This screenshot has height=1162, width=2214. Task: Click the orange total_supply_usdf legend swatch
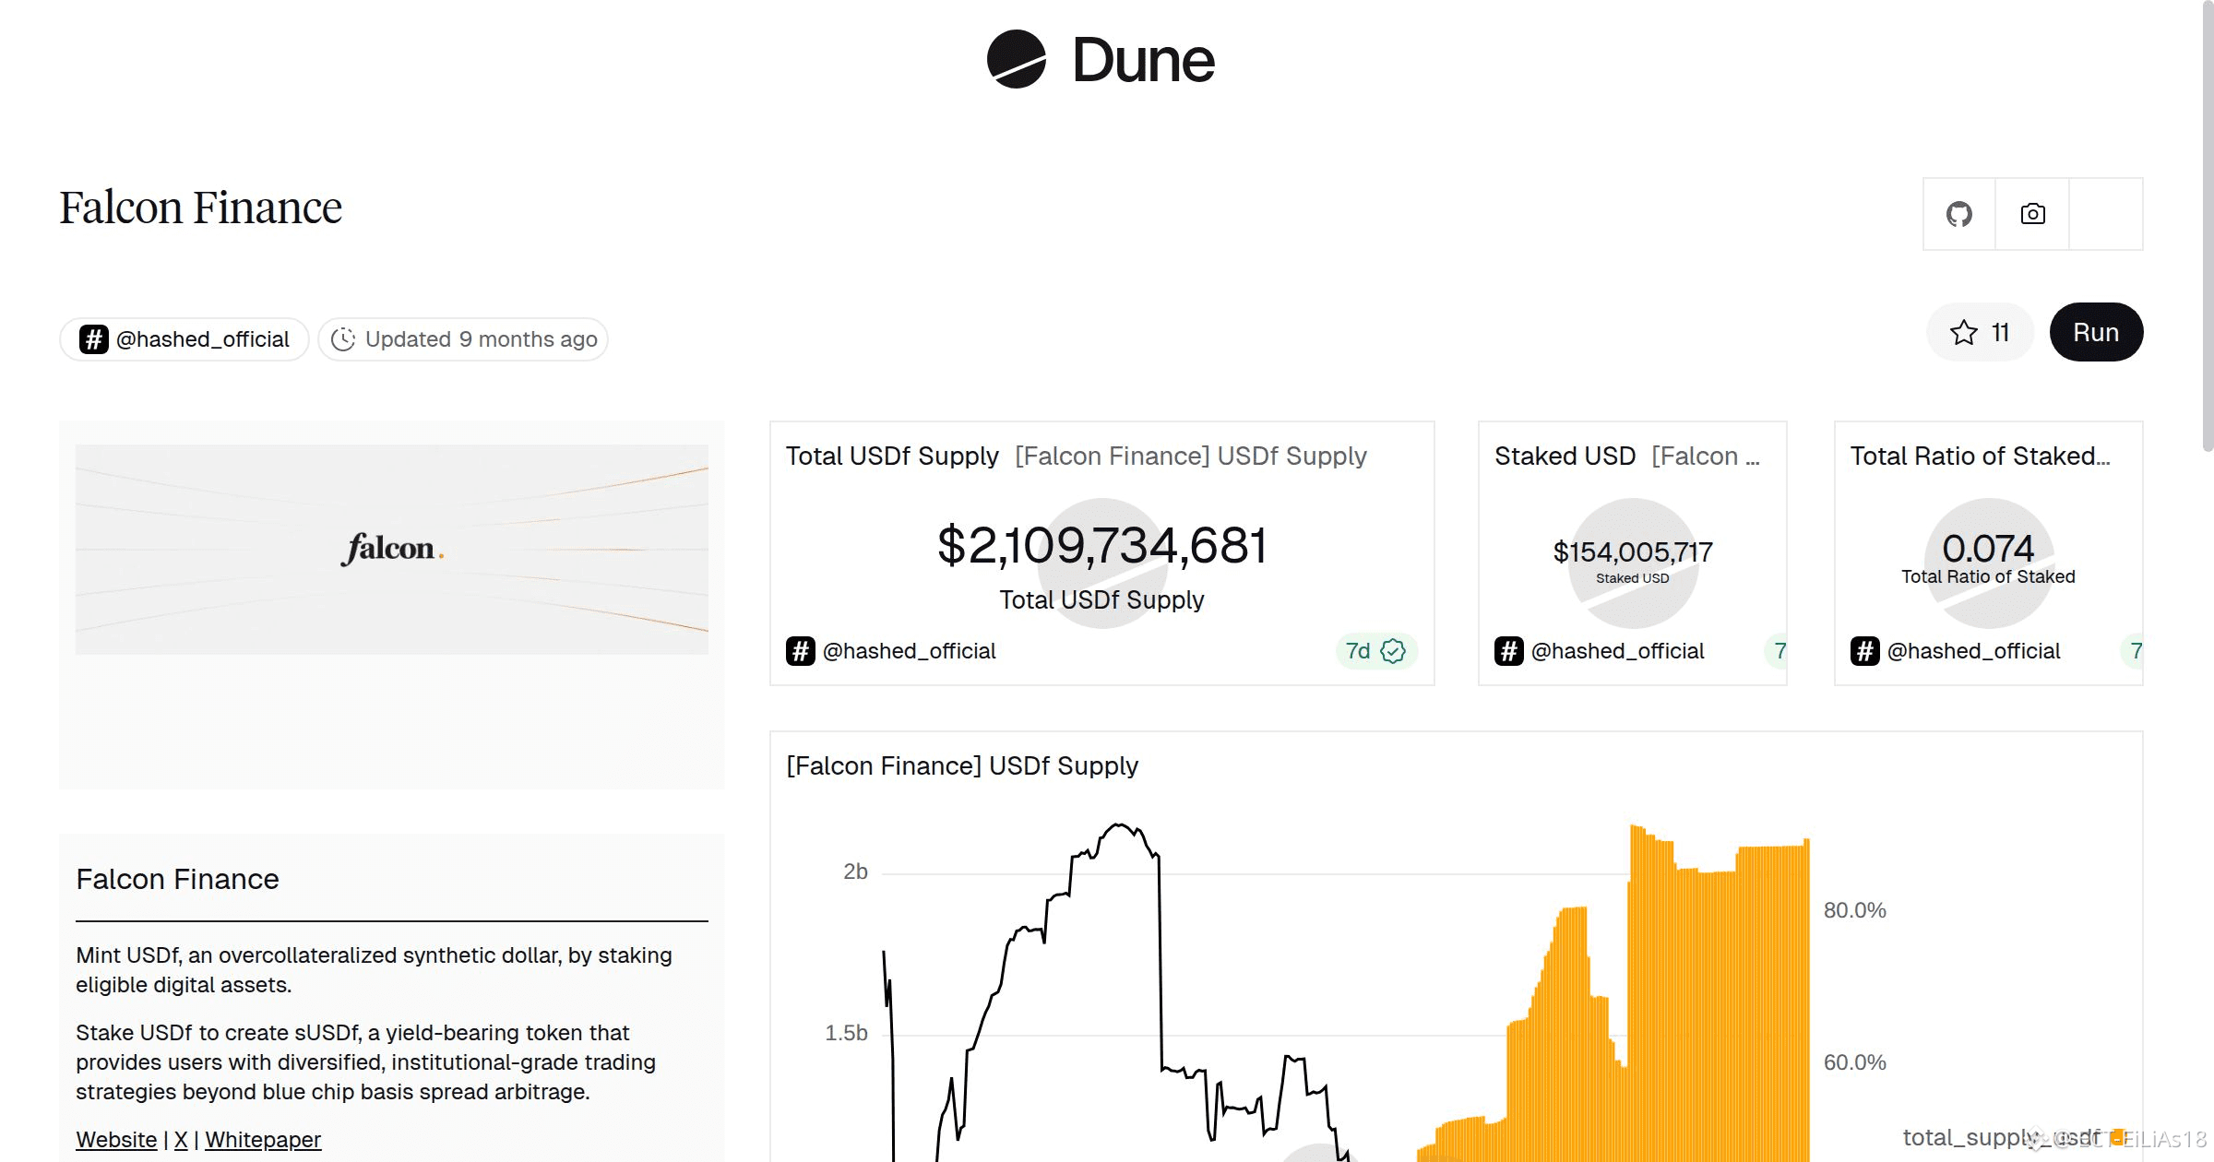tap(2118, 1136)
